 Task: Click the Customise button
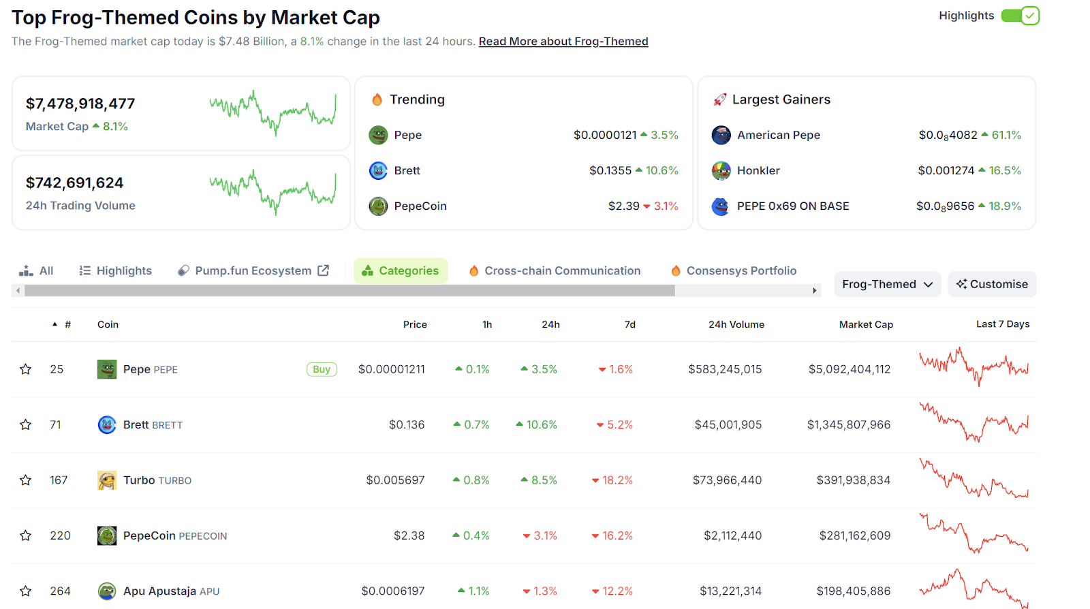[992, 284]
